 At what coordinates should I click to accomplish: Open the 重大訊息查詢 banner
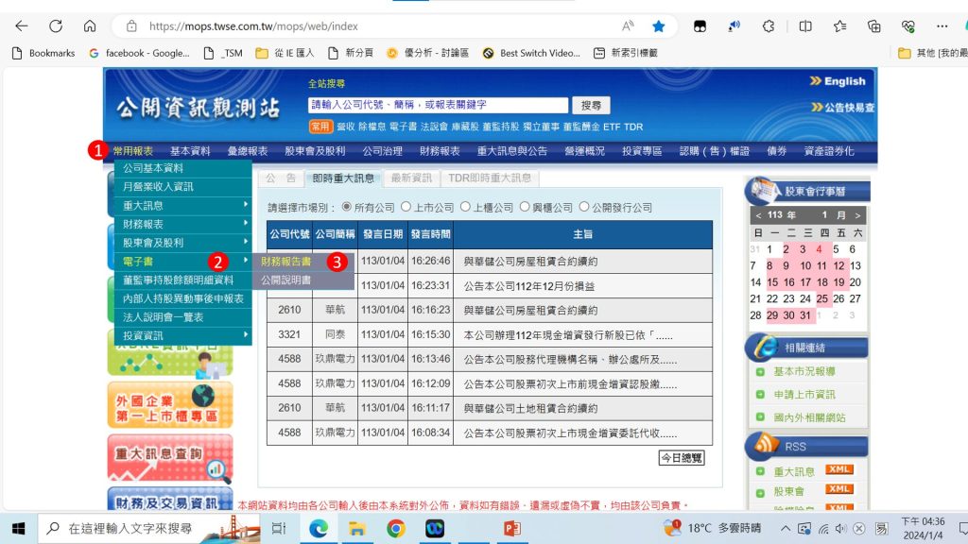coord(170,458)
